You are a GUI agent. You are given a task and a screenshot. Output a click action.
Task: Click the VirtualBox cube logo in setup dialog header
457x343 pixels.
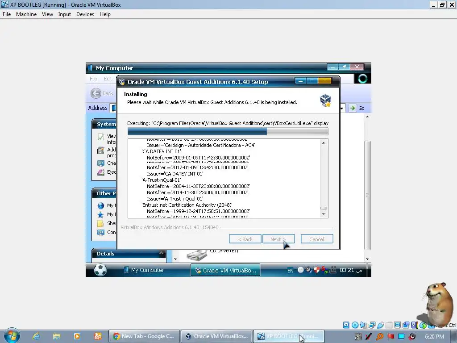tap(325, 100)
